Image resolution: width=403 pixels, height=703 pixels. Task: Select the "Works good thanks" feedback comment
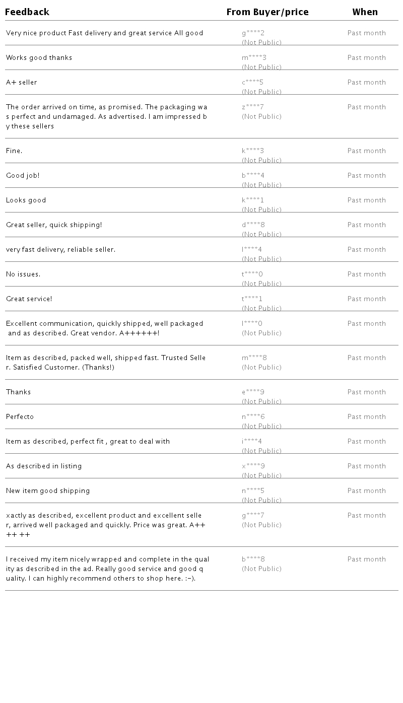(x=39, y=58)
